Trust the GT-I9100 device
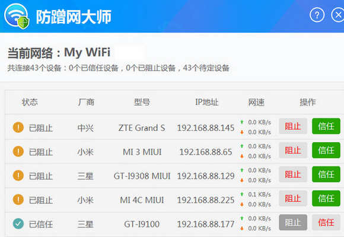The height and width of the screenshot is (237, 344). tap(326, 223)
